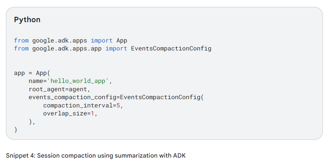Click the Python heading of the code block
Image resolution: width=328 pixels, height=165 pixels.
tap(27, 20)
